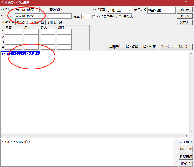This screenshot has width=194, height=167.
Task: Click the horizontal scrollbar left arrow
Action: point(3,136)
